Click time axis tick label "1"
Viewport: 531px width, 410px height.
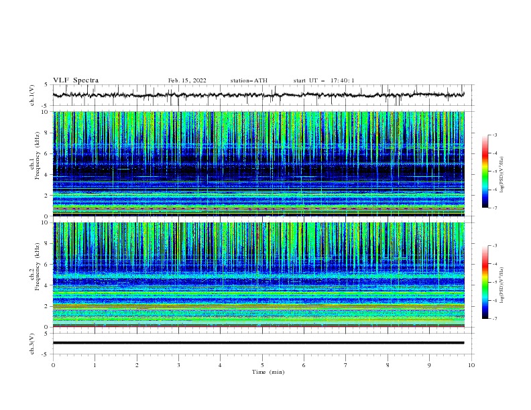pyautogui.click(x=95, y=365)
